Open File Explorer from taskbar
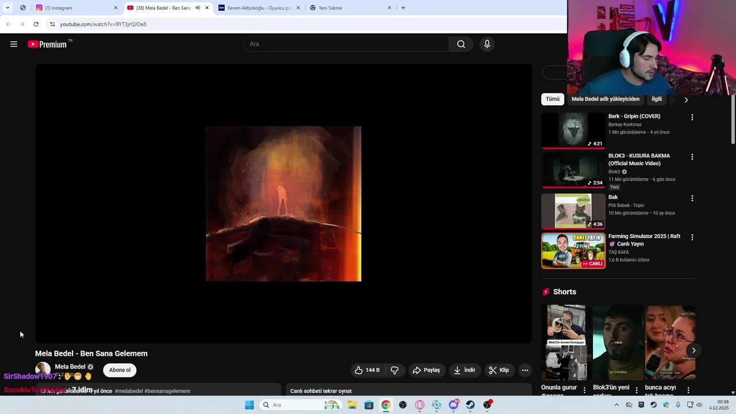This screenshot has width=736, height=414. click(352, 405)
